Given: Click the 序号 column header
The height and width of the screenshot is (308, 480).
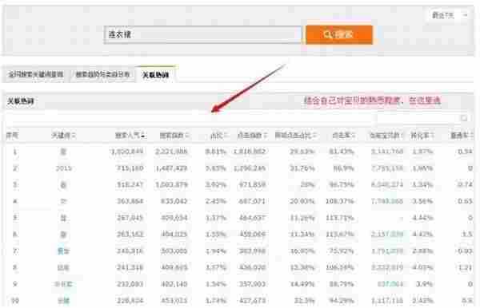Looking at the screenshot, I should click(12, 135).
